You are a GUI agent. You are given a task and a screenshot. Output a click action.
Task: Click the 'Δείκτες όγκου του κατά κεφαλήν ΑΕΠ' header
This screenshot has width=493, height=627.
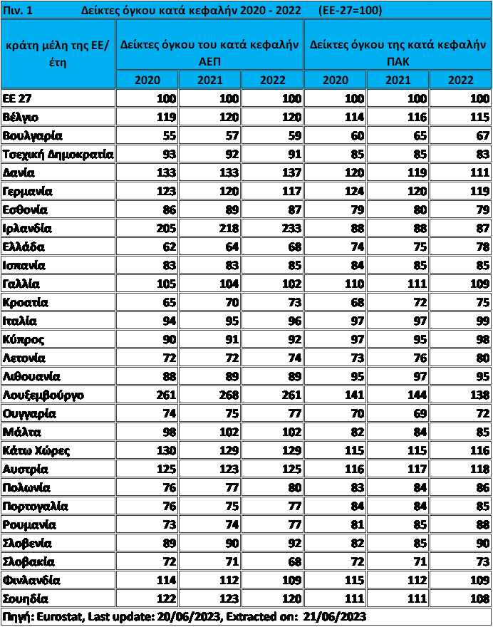pos(209,53)
